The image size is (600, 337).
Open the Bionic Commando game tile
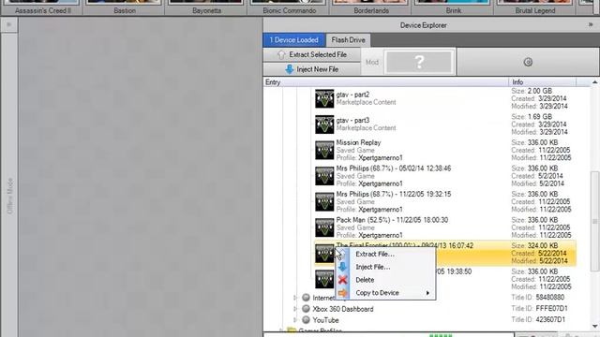[289, 7]
